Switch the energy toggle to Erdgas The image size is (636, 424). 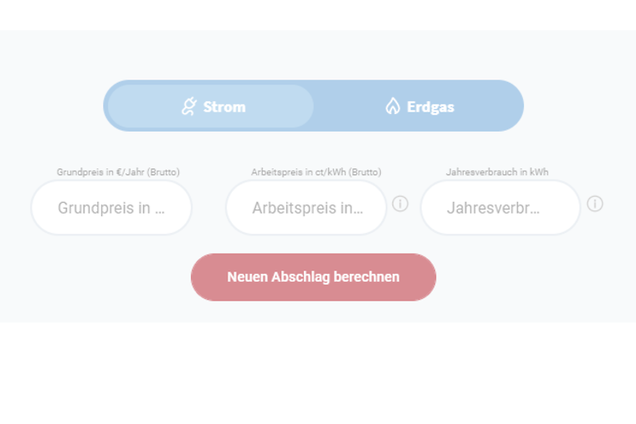(x=419, y=106)
